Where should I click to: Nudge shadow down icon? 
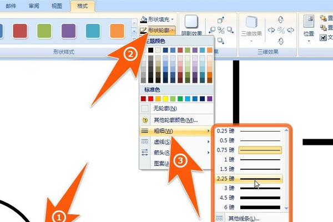coord(221,41)
